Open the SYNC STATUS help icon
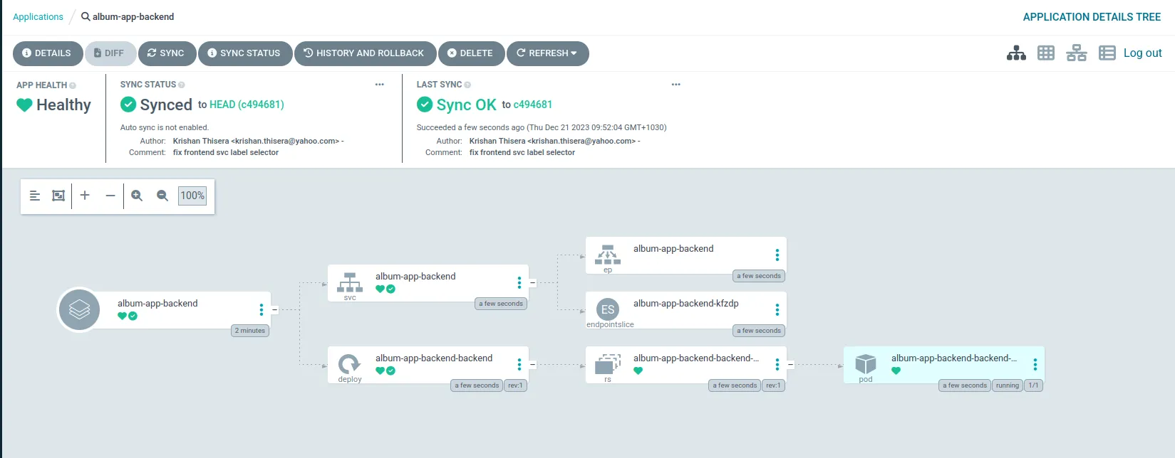 tap(182, 85)
